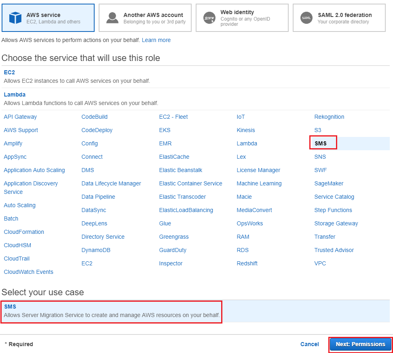Select DataSync service
This screenshot has height=353, width=393.
[94, 210]
